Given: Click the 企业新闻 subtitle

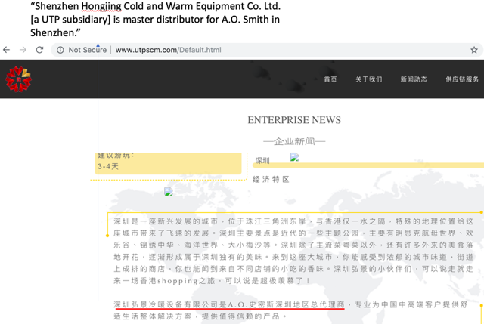Looking at the screenshot, I should (294, 141).
